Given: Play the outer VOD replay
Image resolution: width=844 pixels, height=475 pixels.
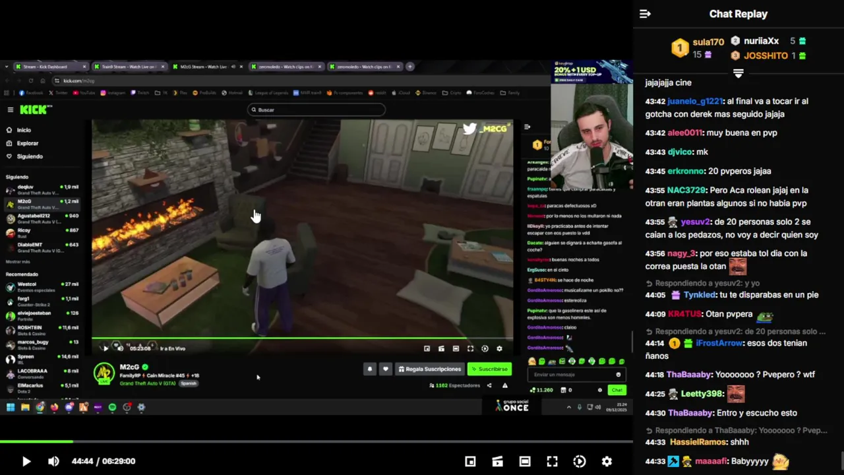Looking at the screenshot, I should tap(26, 461).
